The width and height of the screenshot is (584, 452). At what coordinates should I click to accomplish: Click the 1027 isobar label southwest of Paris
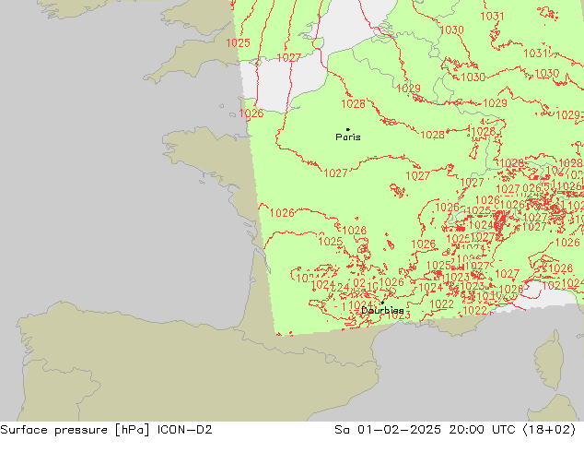coord(335,173)
